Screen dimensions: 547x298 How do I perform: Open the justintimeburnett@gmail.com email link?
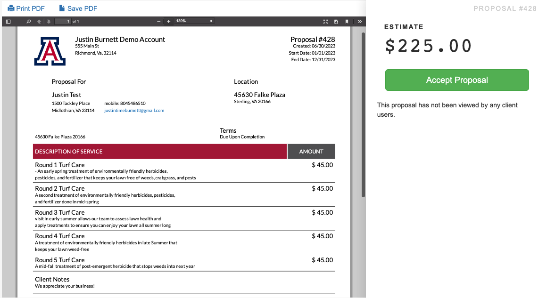coord(134,111)
